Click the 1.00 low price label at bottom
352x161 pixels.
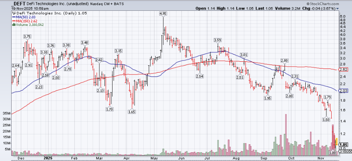(333, 153)
